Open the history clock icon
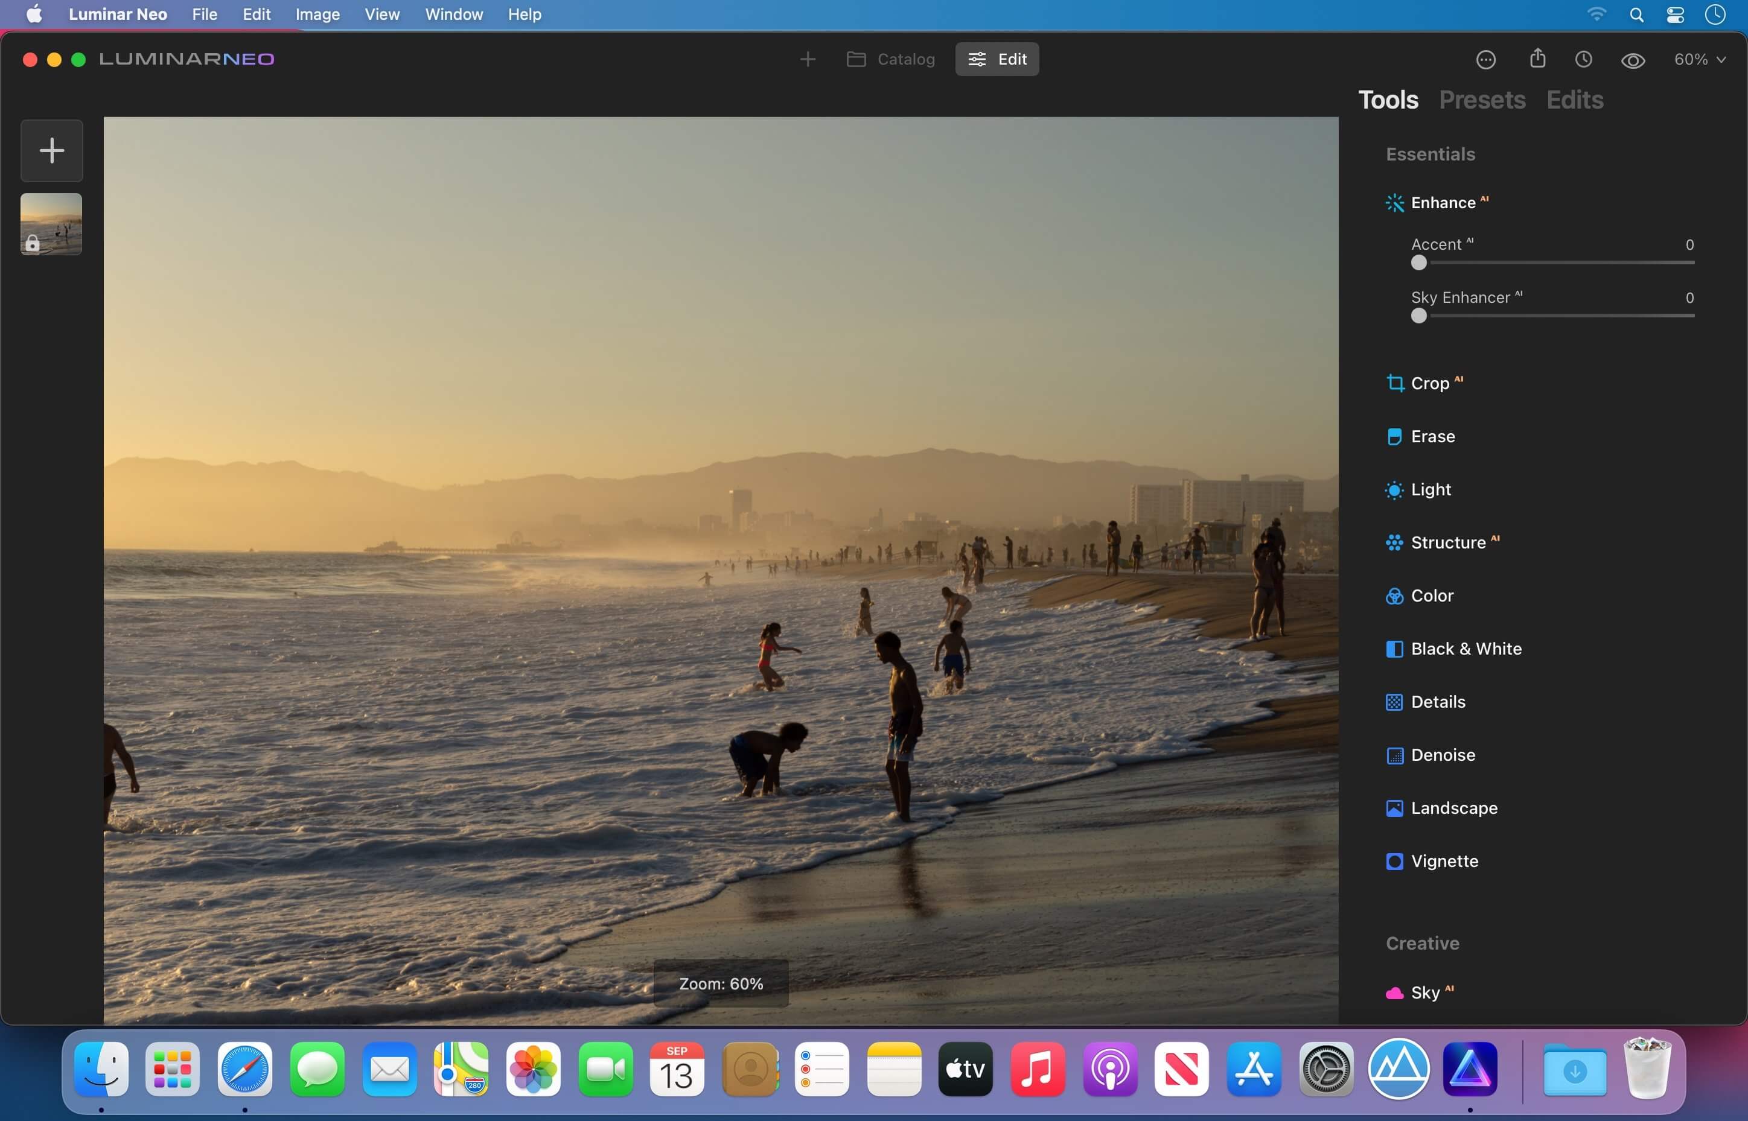The width and height of the screenshot is (1748, 1121). point(1583,60)
